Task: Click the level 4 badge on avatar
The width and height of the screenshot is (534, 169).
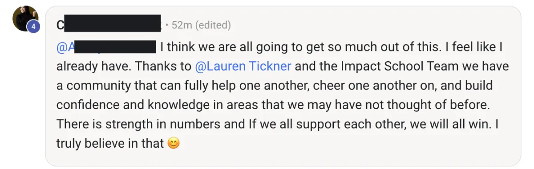Action: coord(33,26)
